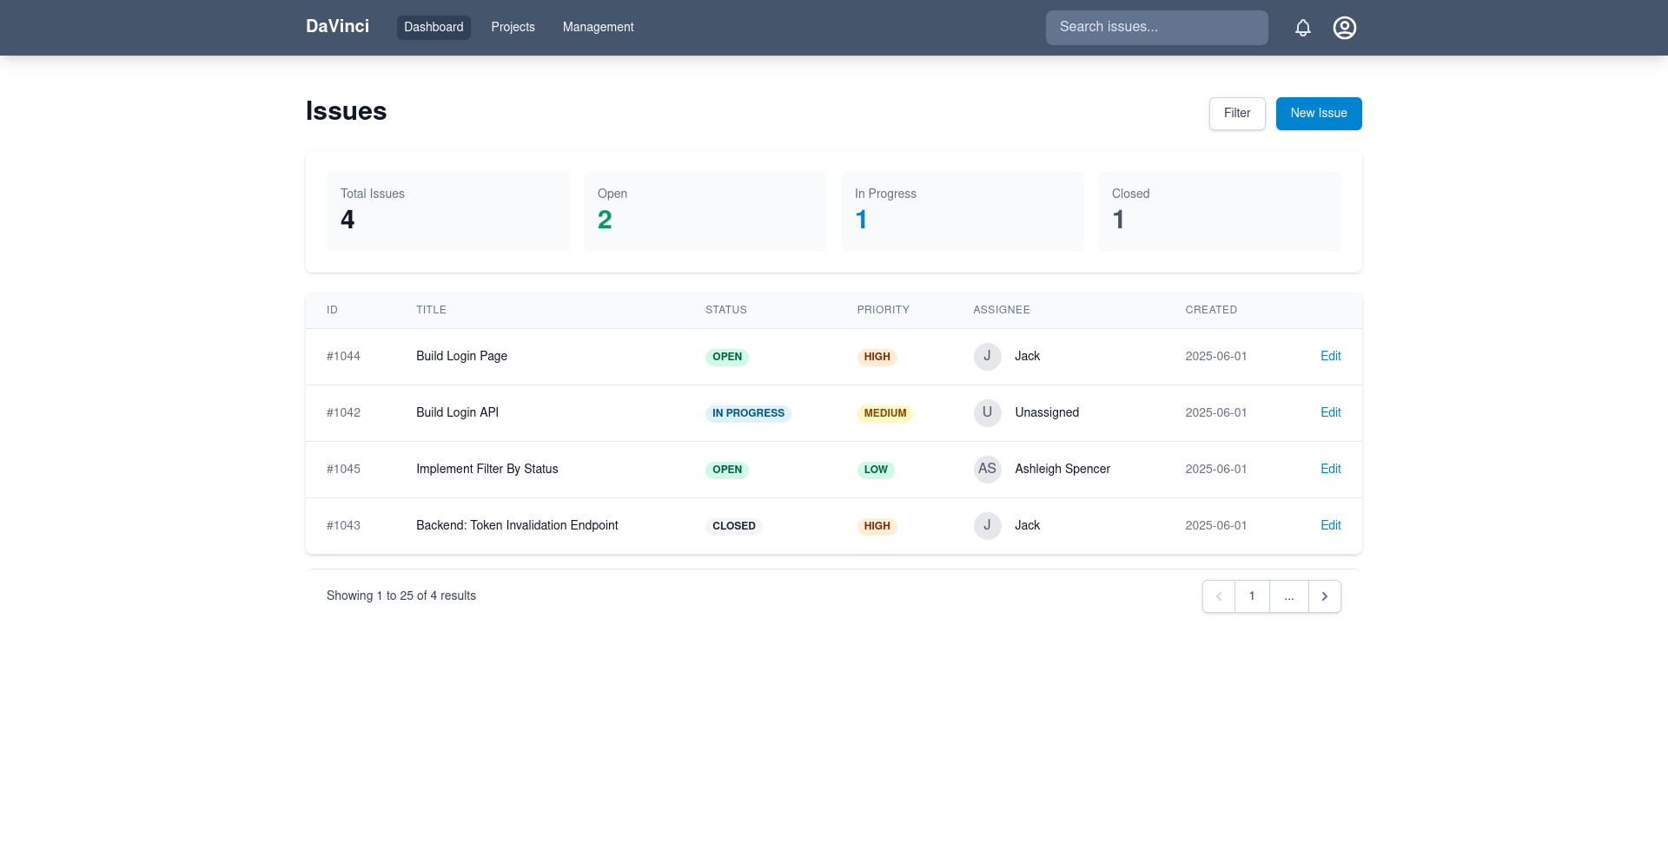Select the Open issues stat card
1668x849 pixels.
point(705,212)
